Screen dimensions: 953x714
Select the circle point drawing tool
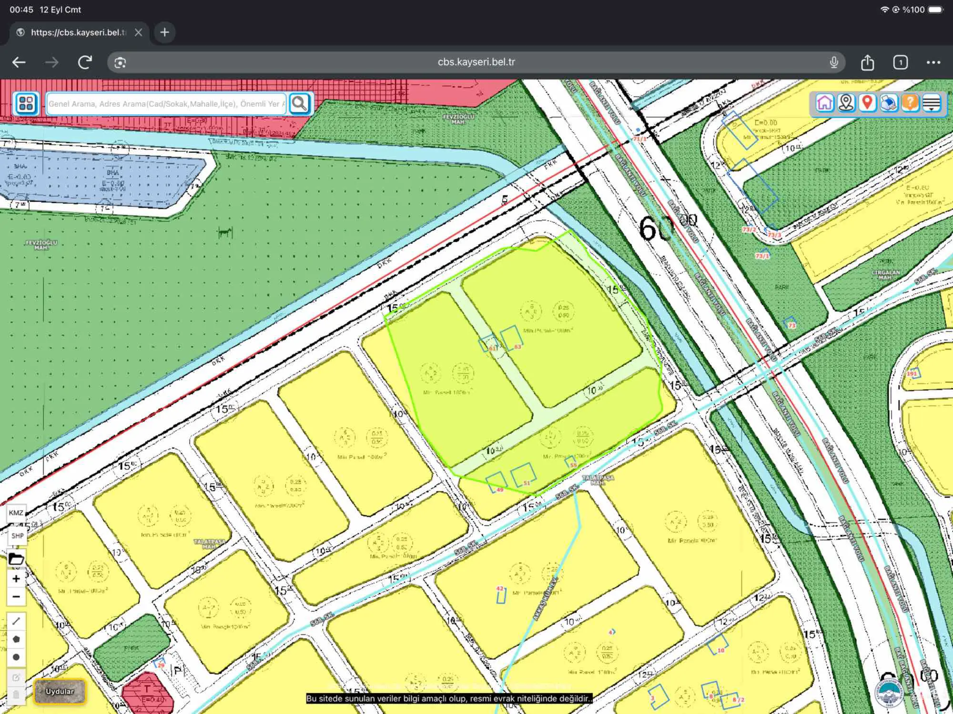pos(16,657)
